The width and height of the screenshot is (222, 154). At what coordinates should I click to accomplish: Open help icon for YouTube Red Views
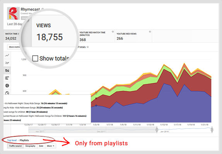[x=150, y=32]
